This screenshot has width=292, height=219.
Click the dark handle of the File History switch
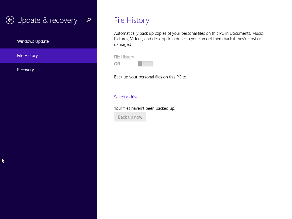(140, 64)
